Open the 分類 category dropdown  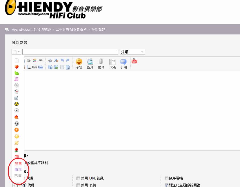(132, 52)
